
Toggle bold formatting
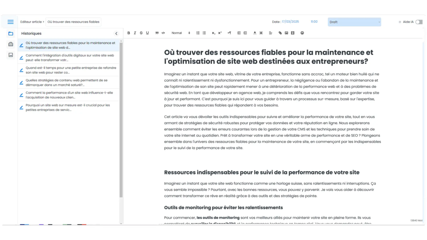tap(128, 33)
